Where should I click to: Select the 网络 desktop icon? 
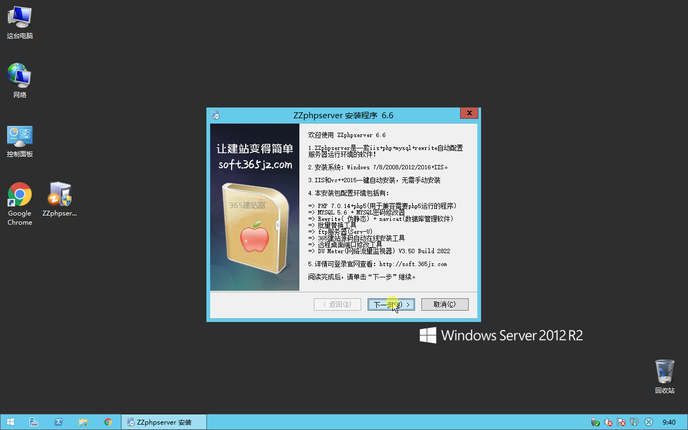point(20,81)
